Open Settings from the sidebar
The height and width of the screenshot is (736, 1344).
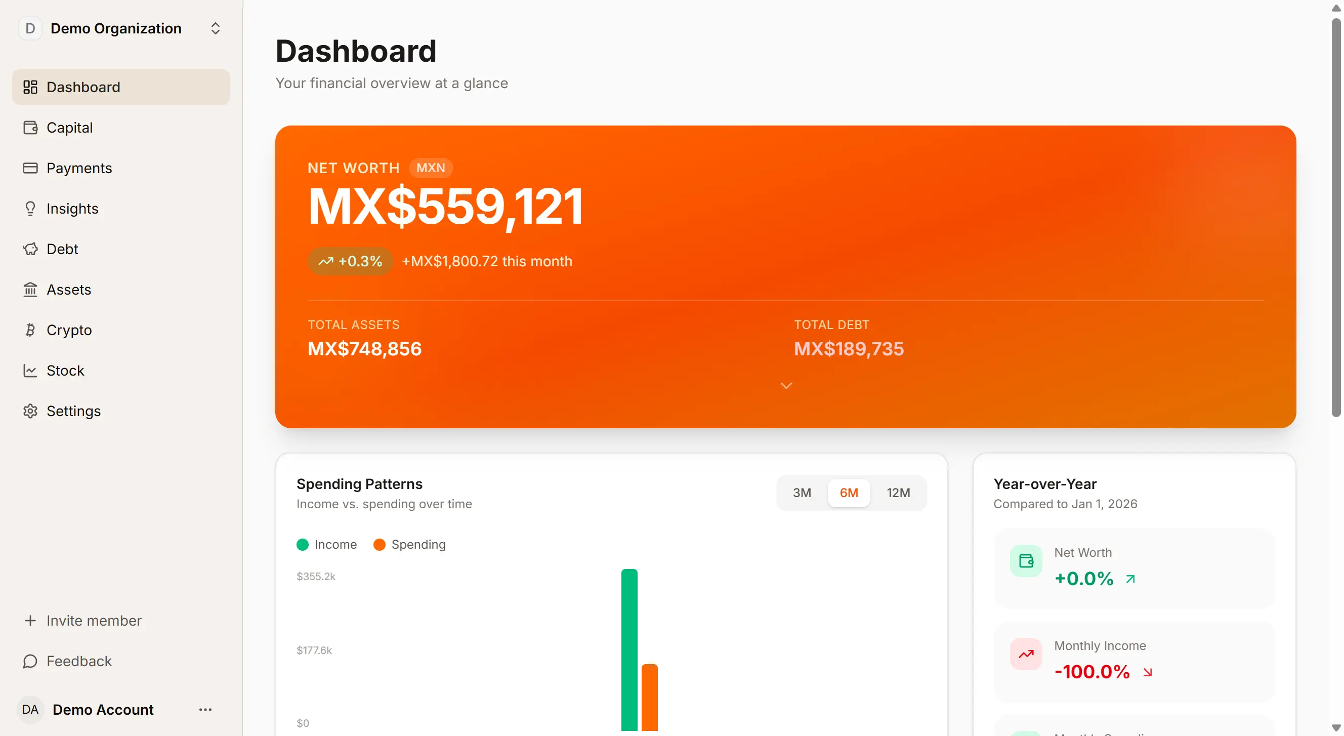pos(121,412)
